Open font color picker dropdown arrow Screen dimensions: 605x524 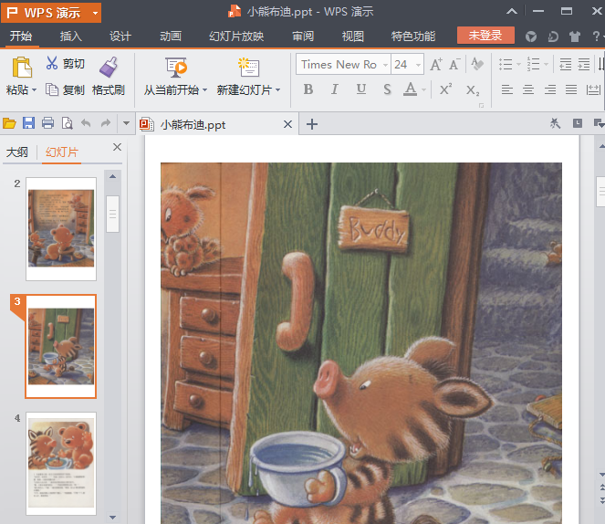425,90
